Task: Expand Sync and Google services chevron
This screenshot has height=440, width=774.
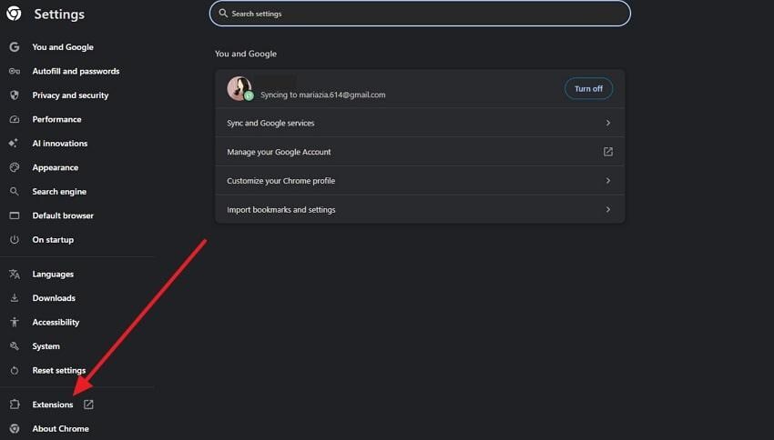Action: tap(608, 123)
